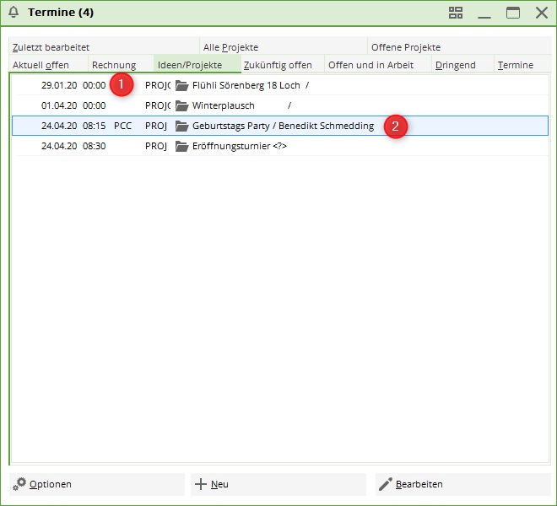Click folder icon of Geburtstags Party entry
The image size is (557, 506).
pos(181,126)
